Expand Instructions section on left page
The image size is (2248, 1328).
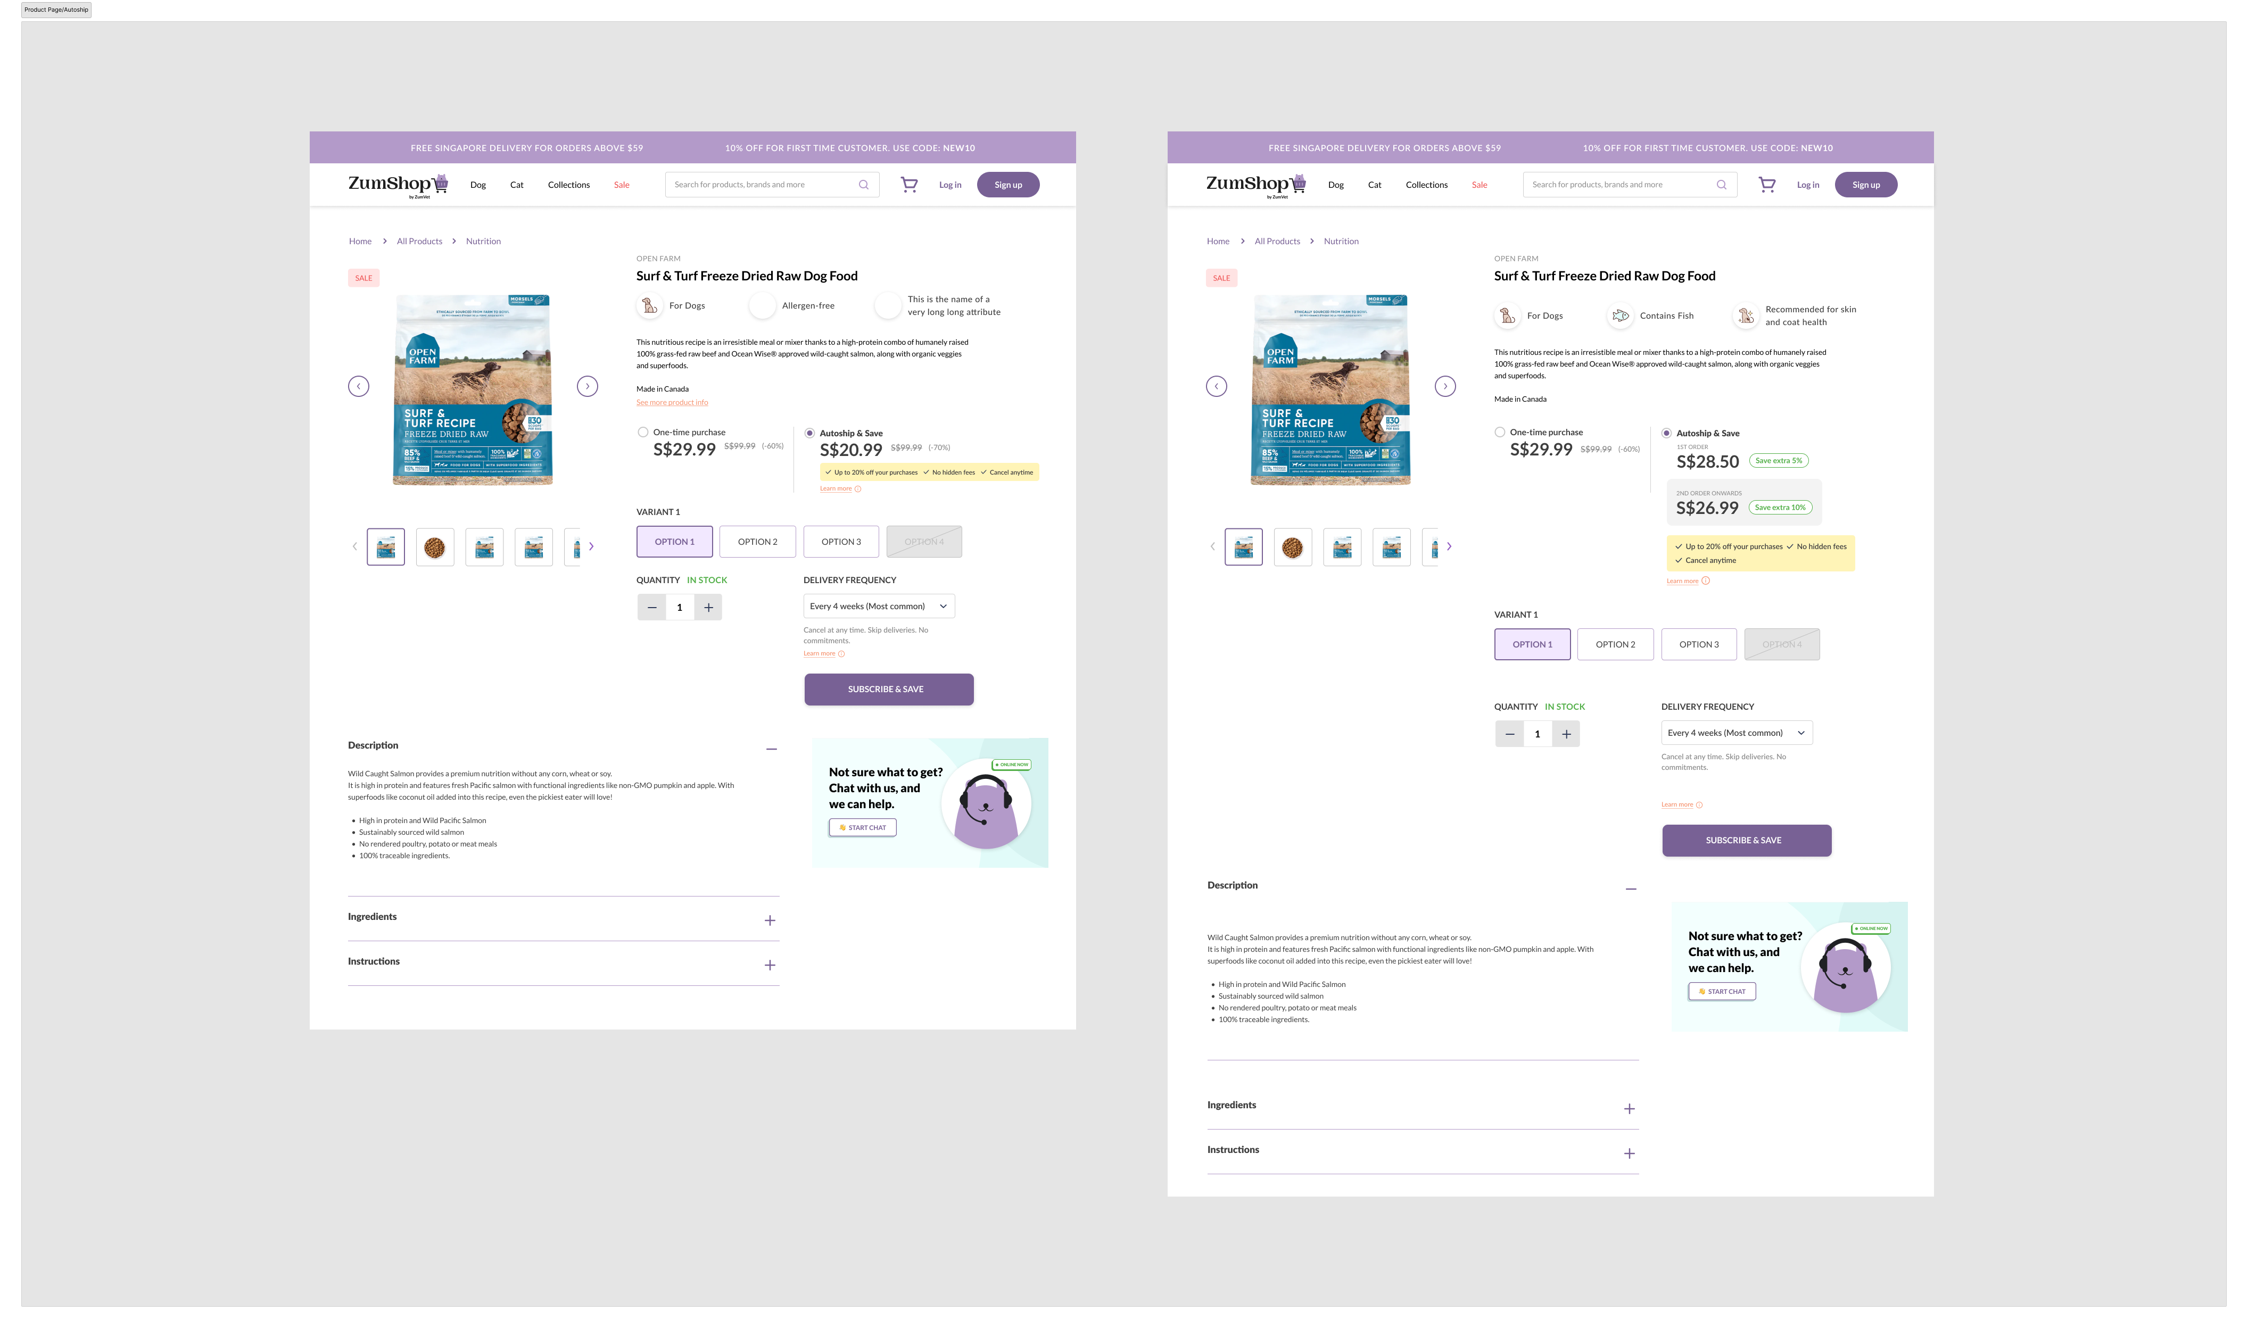tap(770, 966)
